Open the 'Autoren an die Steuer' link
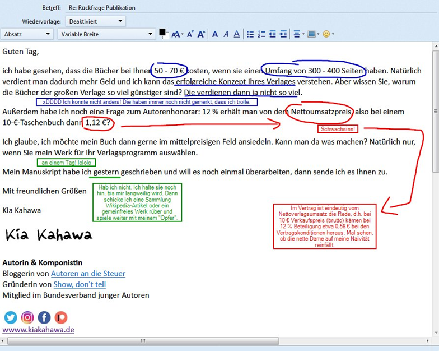 coord(88,274)
